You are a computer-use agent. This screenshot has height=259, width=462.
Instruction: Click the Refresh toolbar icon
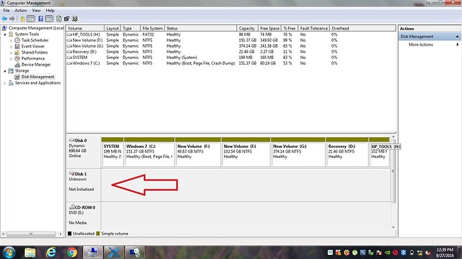[59, 19]
